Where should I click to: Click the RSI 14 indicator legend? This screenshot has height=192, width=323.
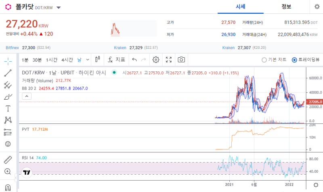(34, 158)
